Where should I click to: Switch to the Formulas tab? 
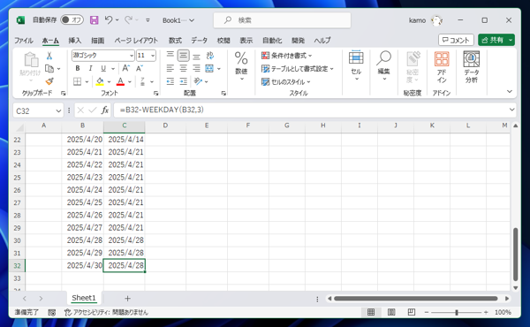175,41
